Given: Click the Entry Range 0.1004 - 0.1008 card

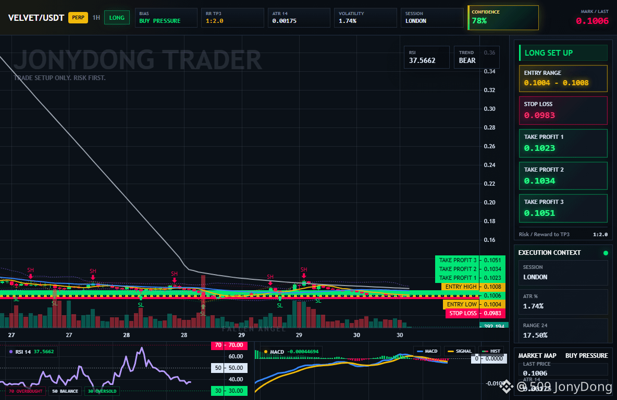Looking at the screenshot, I should 563,79.
